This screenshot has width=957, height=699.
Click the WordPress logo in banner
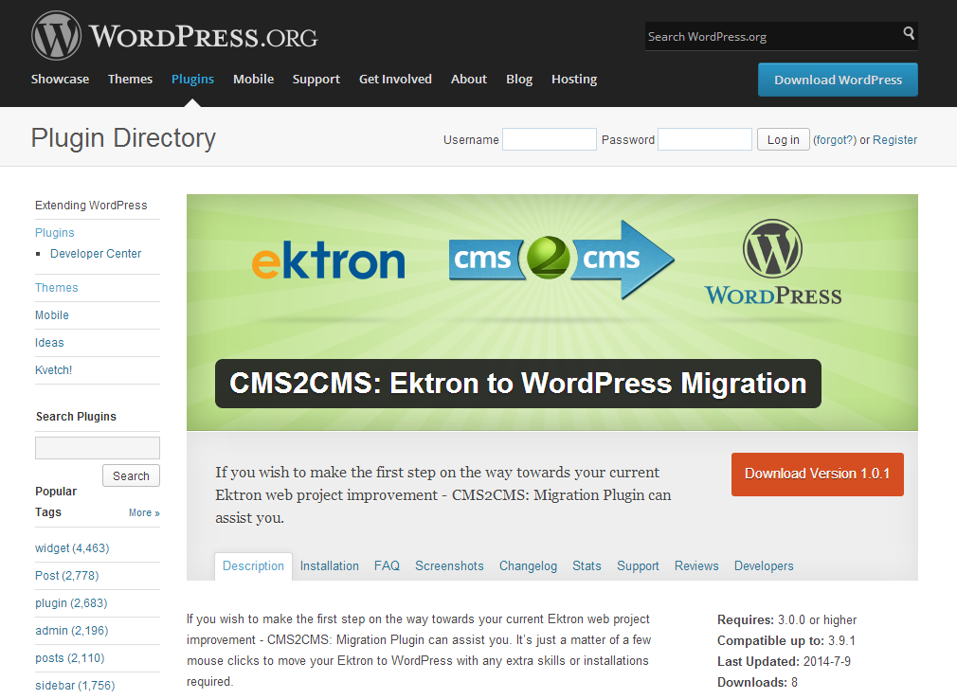(773, 261)
